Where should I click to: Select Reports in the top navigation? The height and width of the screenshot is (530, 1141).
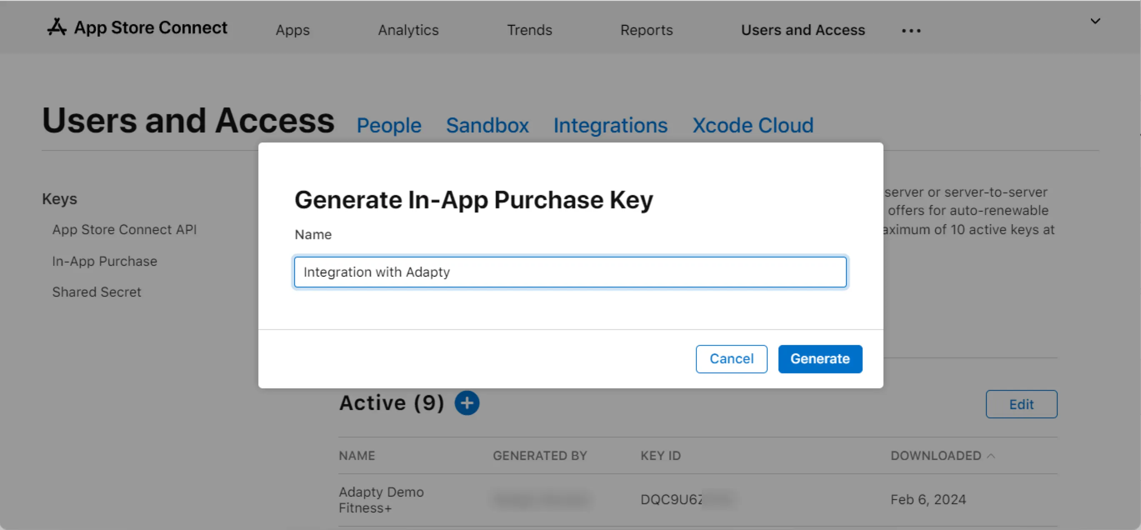[646, 30]
